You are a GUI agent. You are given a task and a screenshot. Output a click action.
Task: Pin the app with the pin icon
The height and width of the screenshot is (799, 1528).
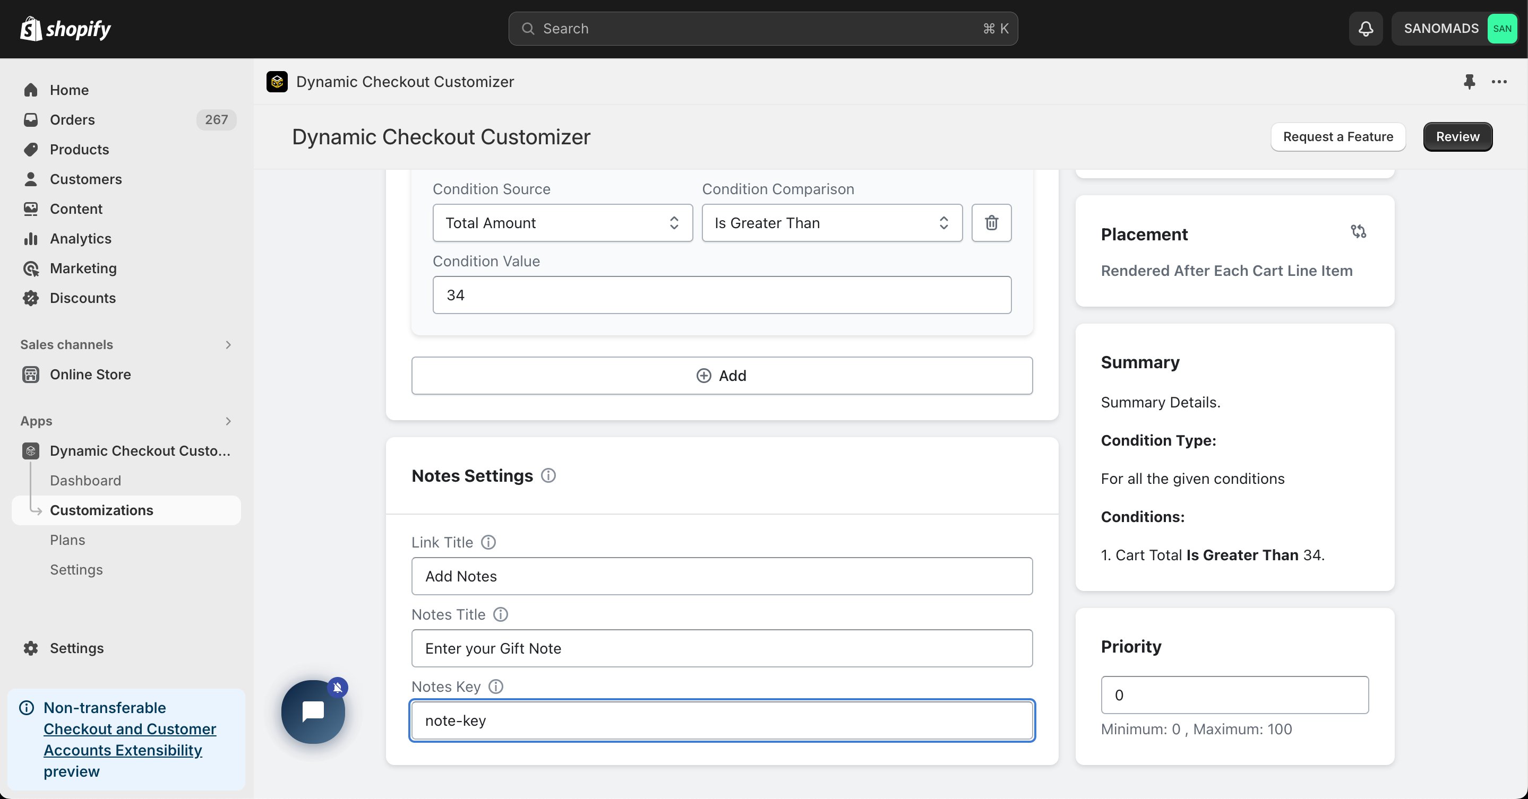click(x=1469, y=82)
